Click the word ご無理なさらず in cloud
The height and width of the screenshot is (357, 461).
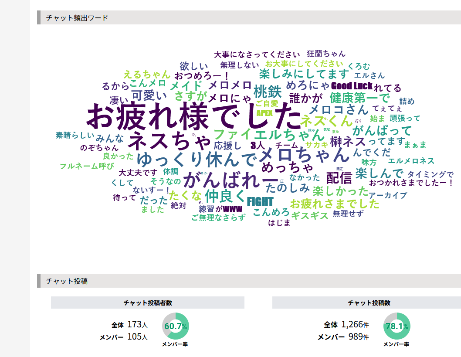(x=218, y=218)
